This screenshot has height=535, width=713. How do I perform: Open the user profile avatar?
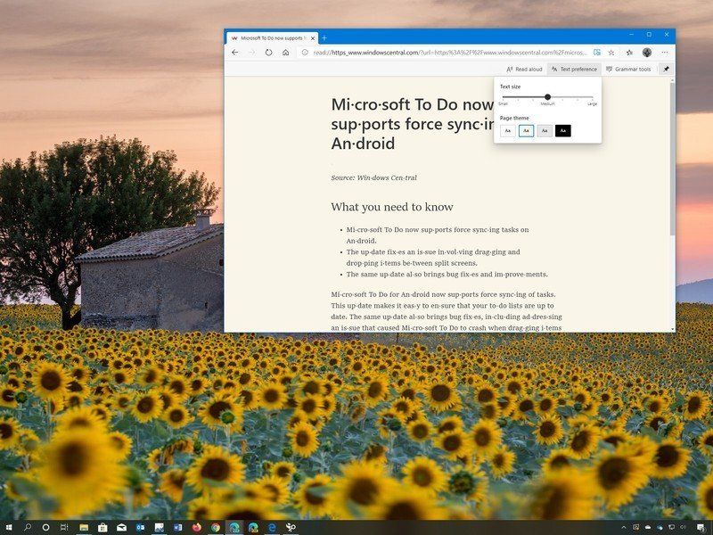coord(647,53)
